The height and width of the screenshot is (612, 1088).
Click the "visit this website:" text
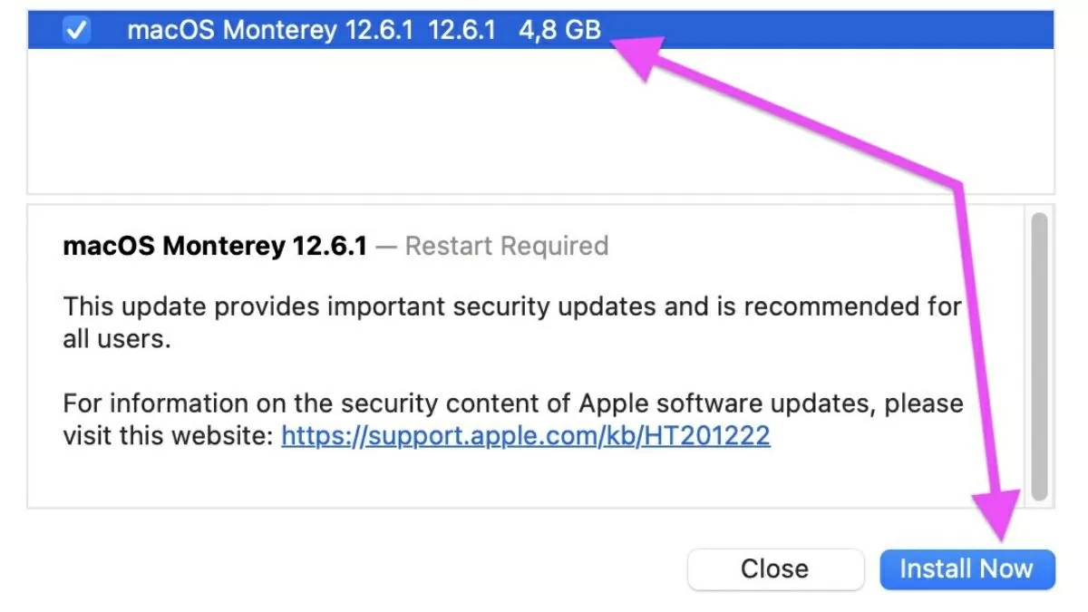[168, 436]
